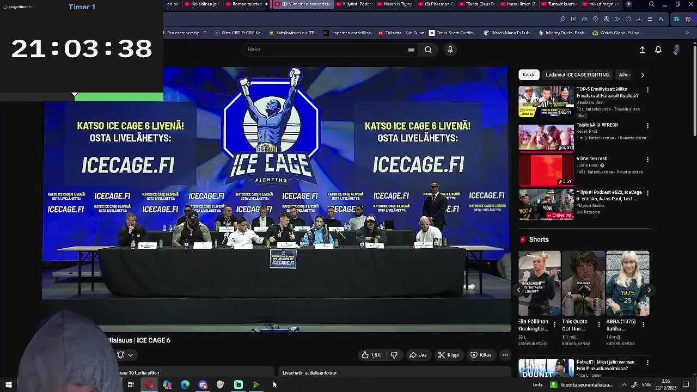The width and height of the screenshot is (697, 392).
Task: Switch to Santa Claus browser tab
Action: pyautogui.click(x=477, y=4)
